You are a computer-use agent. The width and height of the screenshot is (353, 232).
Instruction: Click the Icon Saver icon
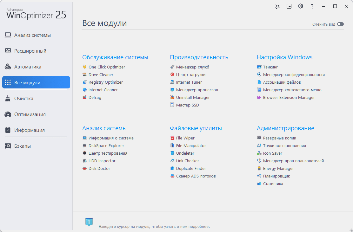coord(259,153)
